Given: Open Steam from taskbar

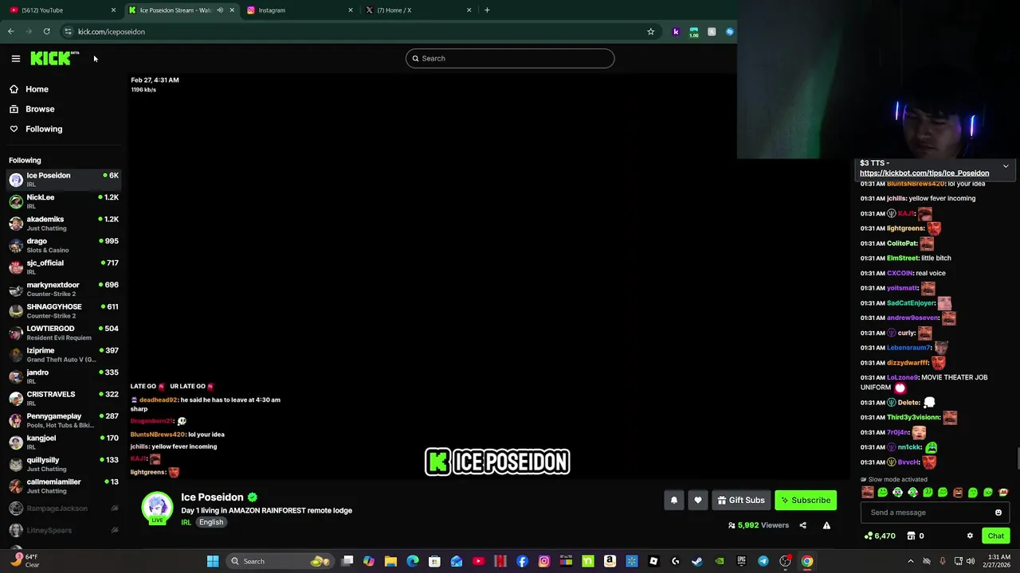Looking at the screenshot, I should [x=697, y=561].
